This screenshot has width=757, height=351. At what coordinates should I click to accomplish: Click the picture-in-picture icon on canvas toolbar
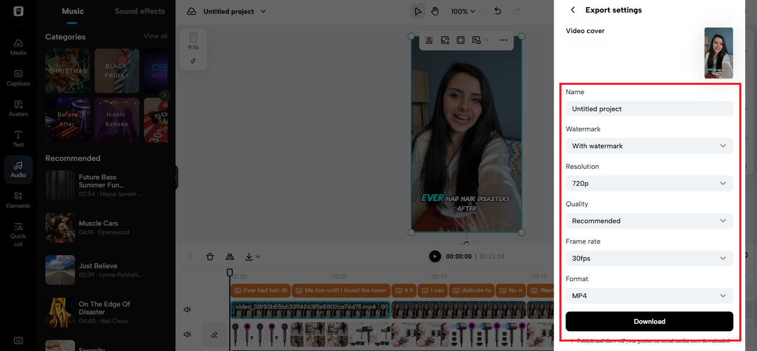pos(476,40)
